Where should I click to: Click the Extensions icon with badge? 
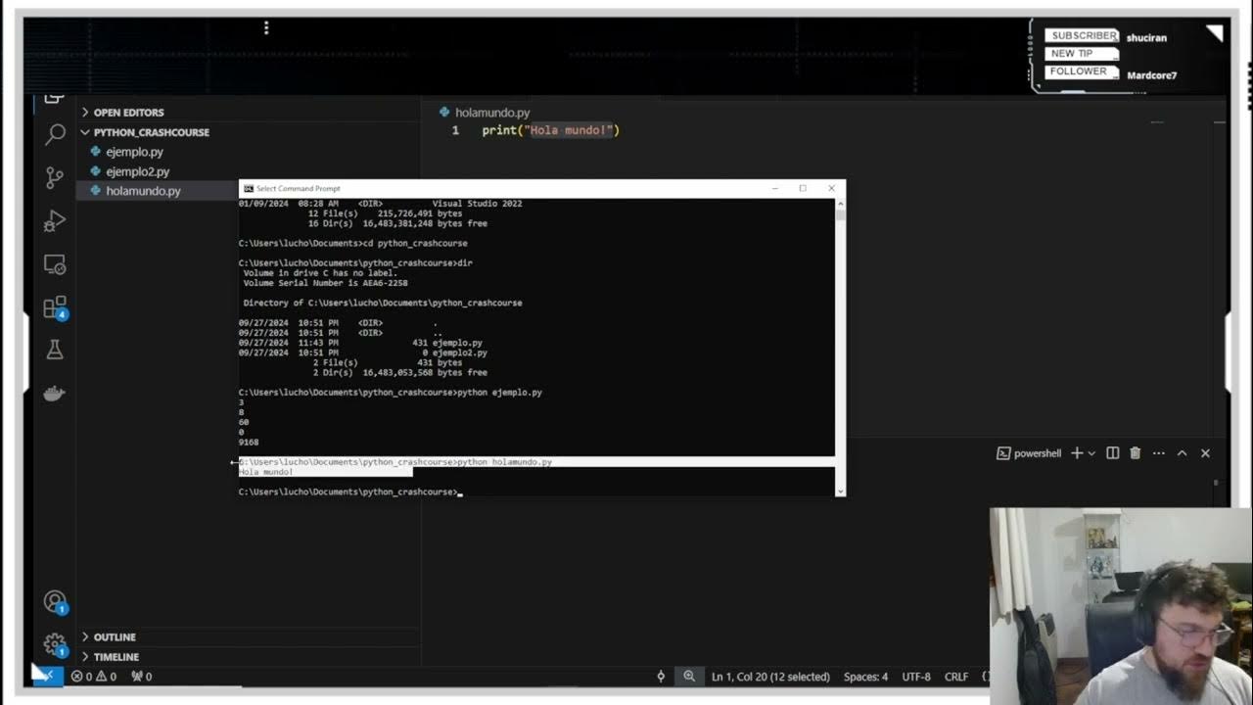[x=54, y=305]
